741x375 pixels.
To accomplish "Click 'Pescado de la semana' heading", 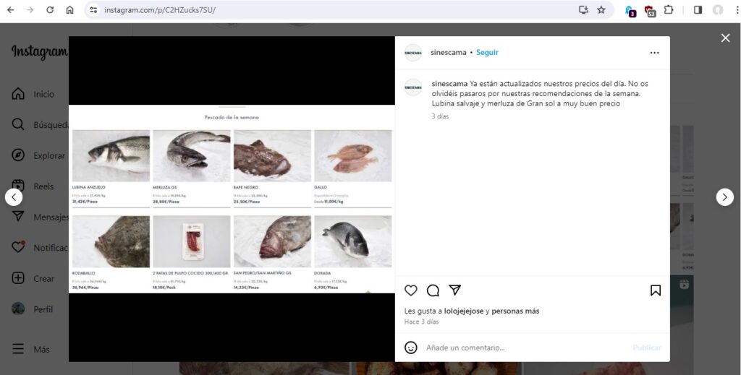I will pyautogui.click(x=232, y=118).
